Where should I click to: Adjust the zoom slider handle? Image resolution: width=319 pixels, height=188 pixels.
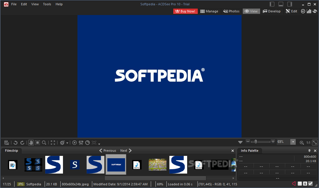(256, 141)
